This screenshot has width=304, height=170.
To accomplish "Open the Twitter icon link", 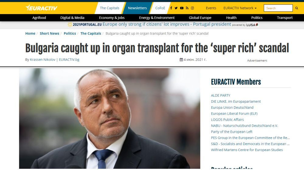I will [x=176, y=8].
